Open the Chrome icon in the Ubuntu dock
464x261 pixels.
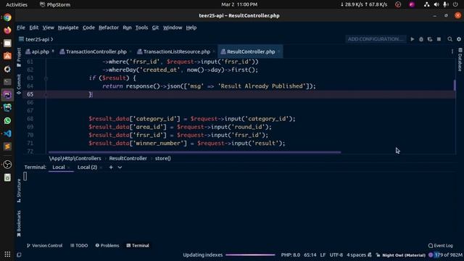click(7, 17)
